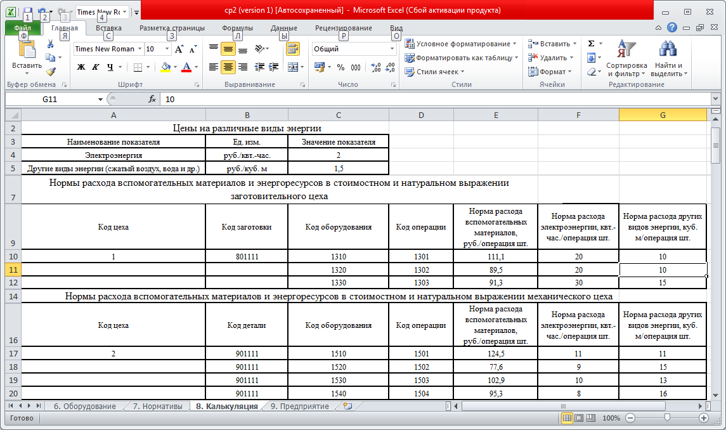Click the Insert Function fx icon
This screenshot has width=726, height=430.
tap(152, 99)
